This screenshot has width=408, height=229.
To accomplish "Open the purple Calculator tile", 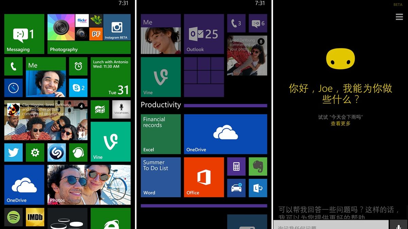I will [236, 166].
